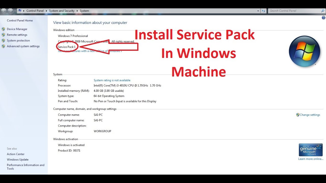Click the magnifier search icon
The height and width of the screenshot is (183, 326).
pos(323,11)
